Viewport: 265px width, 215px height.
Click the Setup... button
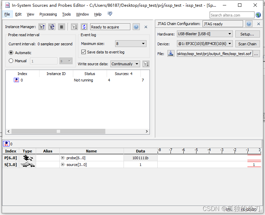point(247,34)
